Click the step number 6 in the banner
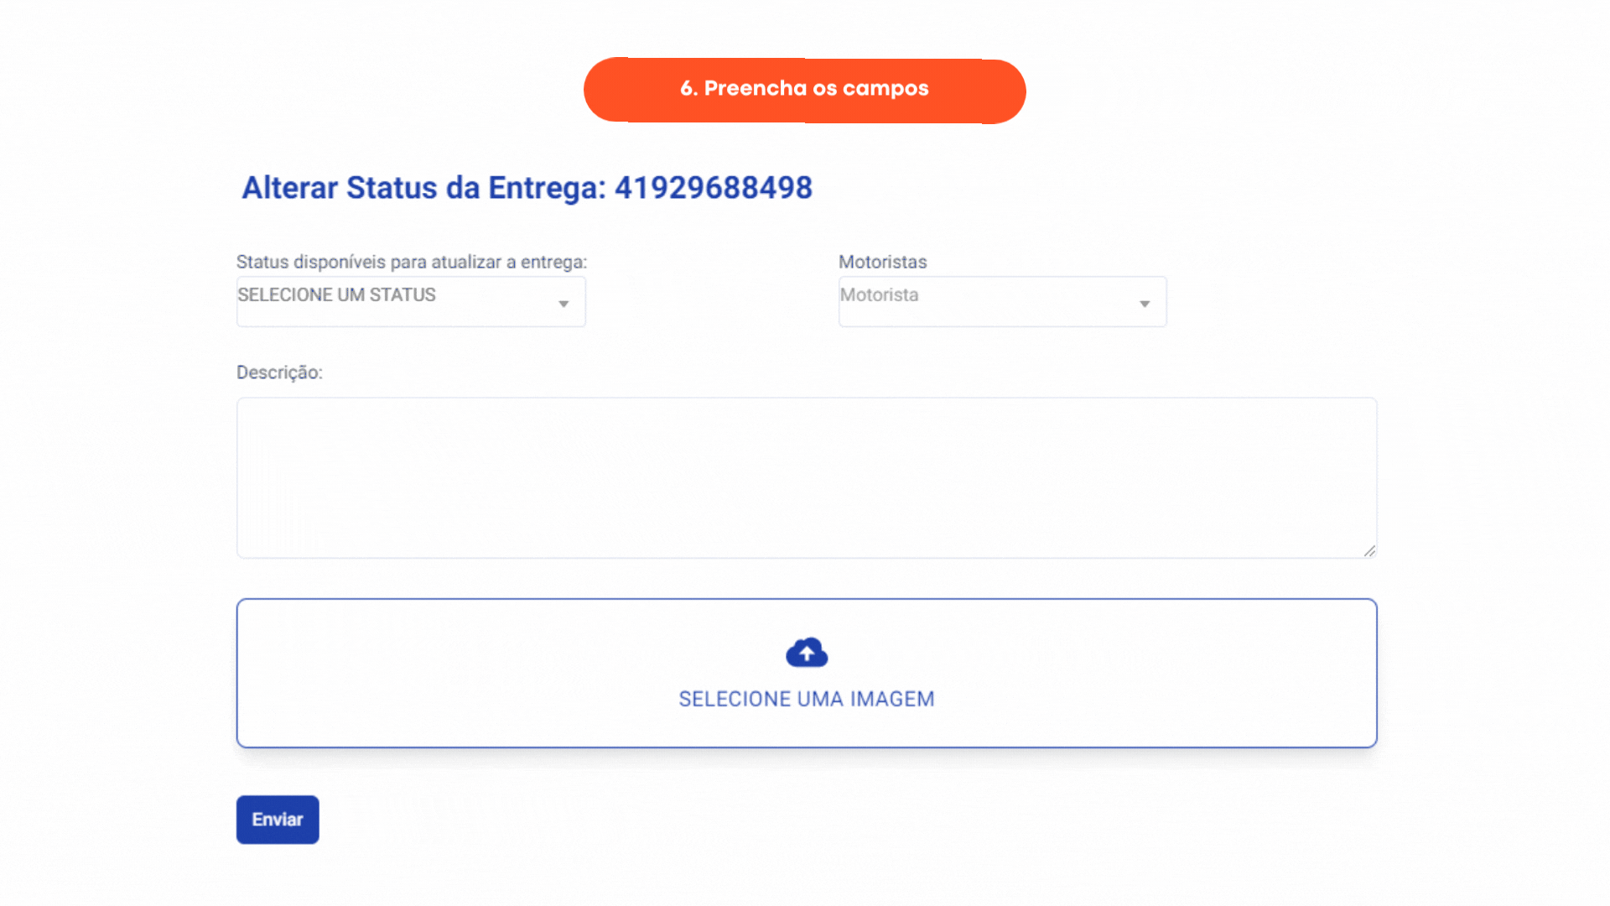This screenshot has width=1610, height=906. 688,88
